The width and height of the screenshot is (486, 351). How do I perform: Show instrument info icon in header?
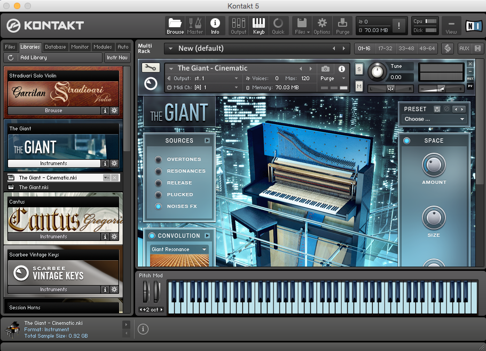342,68
